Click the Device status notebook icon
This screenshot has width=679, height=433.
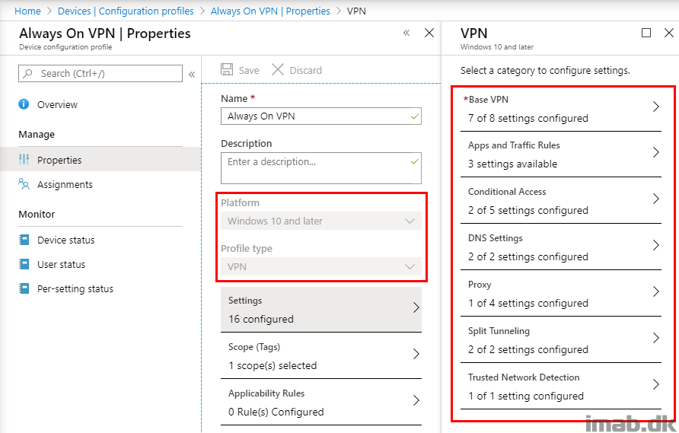coord(24,240)
